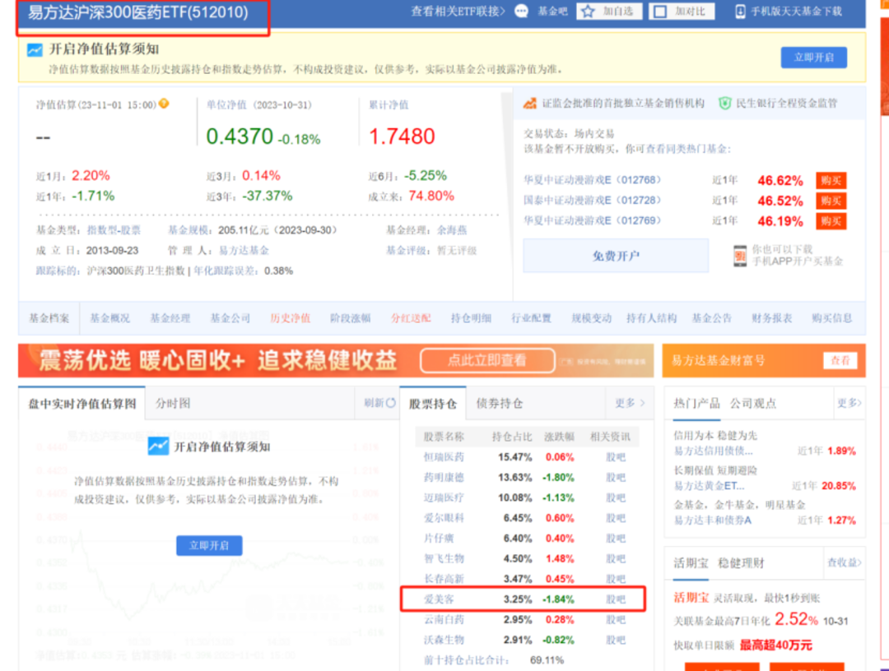This screenshot has width=889, height=671.
Task: Click the chart icon in 开启净值估算须知 banner
Action: point(35,50)
